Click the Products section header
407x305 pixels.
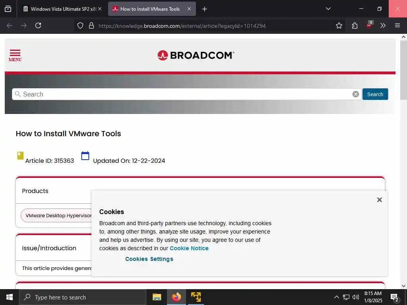35,191
